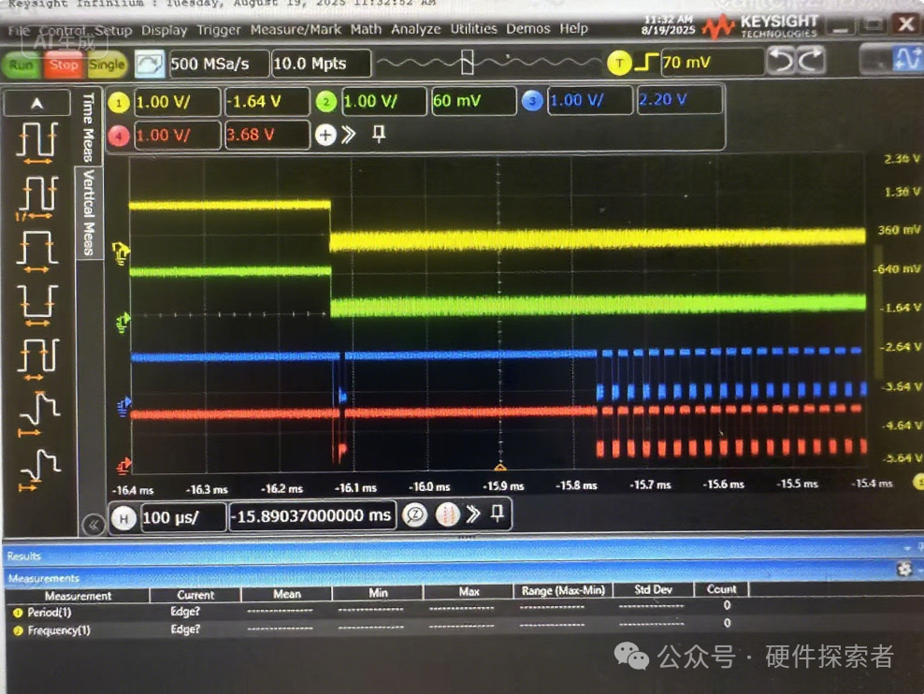Edit channel 3 offset 2.20 V
Image resolution: width=924 pixels, height=694 pixels.
(680, 99)
